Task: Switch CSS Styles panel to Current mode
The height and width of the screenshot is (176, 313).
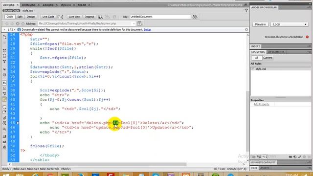Action: coord(268,58)
